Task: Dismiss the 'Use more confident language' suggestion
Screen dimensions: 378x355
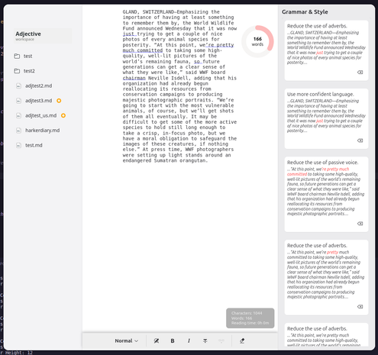Action: pyautogui.click(x=360, y=140)
